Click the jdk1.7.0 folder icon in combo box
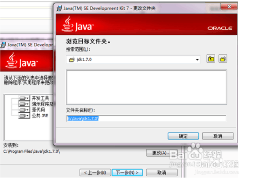The width and height of the screenshot is (254, 181). coord(72,59)
